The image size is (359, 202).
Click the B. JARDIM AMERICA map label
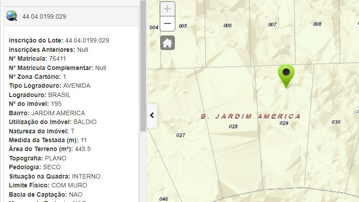click(251, 117)
